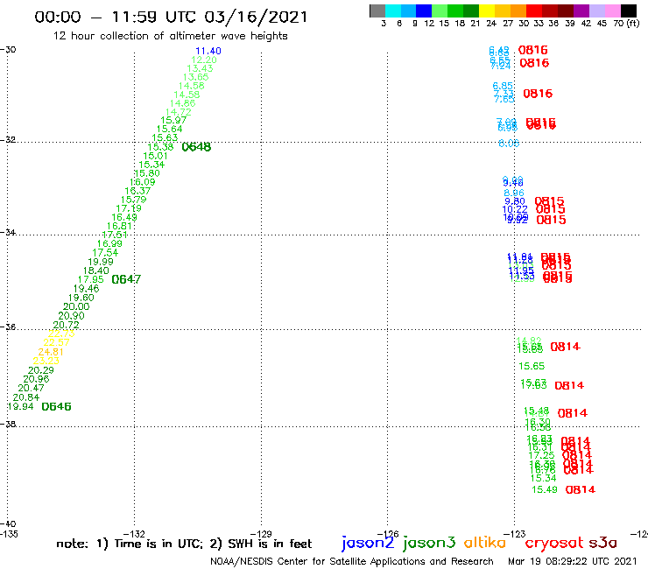The width and height of the screenshot is (648, 569).
Task: Click the green value 15.65
Action: tap(532, 366)
